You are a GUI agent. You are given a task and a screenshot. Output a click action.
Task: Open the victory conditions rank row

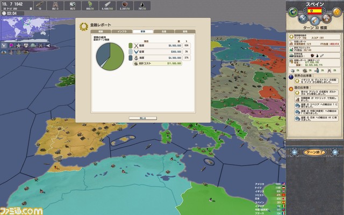314,37
